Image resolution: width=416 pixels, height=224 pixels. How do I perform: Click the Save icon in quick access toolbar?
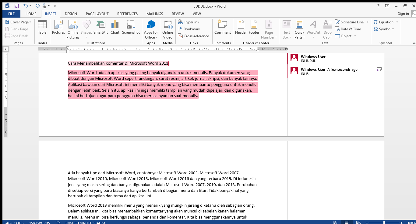tap(16, 6)
